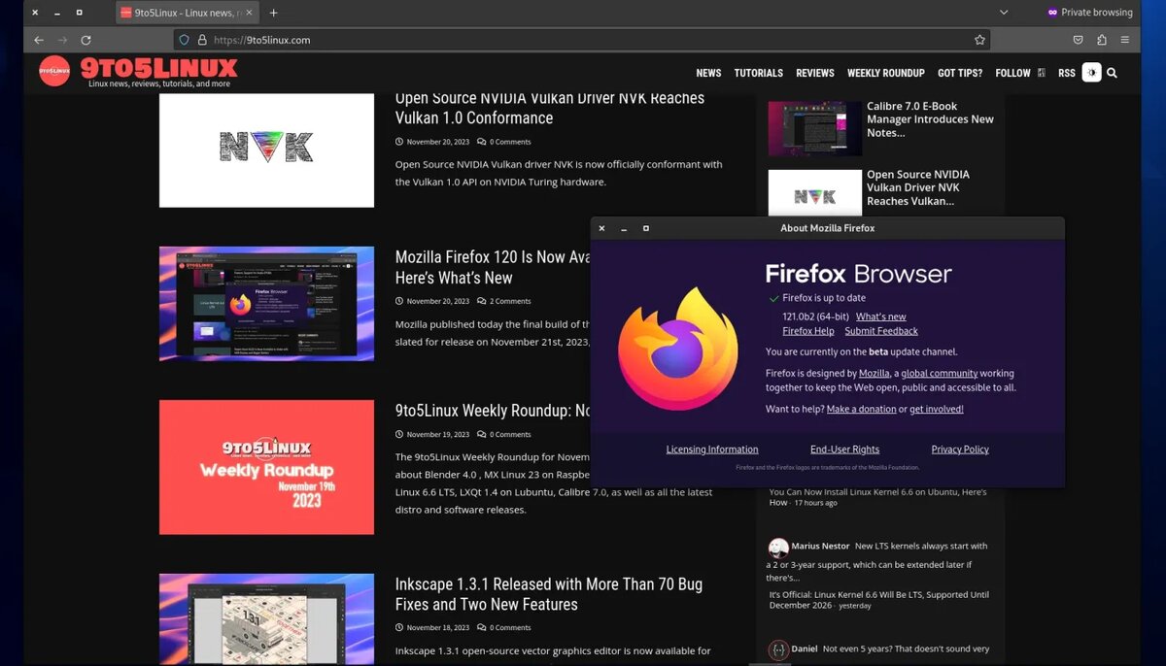Image resolution: width=1166 pixels, height=666 pixels.
Task: Open the REVIEWS menu item
Action: 815,73
